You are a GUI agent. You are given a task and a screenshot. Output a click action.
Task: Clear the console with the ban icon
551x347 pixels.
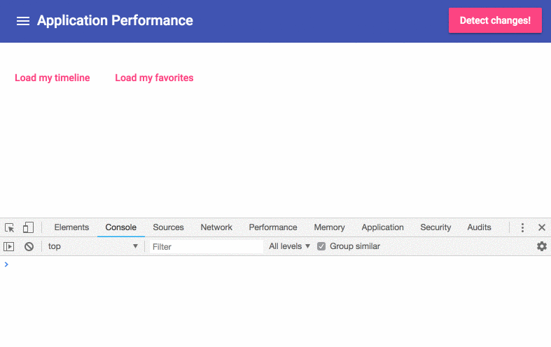tap(29, 246)
